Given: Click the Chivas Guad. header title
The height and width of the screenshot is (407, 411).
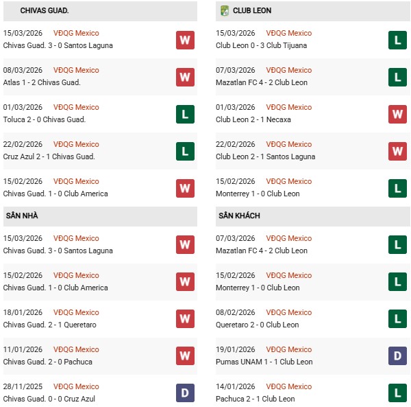Looking at the screenshot, I should [45, 11].
